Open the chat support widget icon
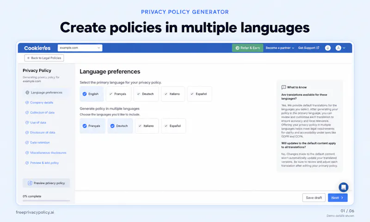 (x=344, y=187)
